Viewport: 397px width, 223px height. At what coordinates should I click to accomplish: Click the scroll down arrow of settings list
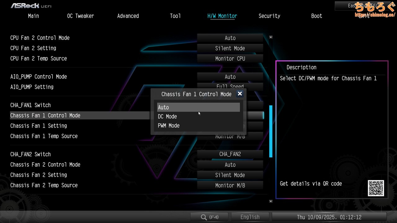pyautogui.click(x=271, y=201)
